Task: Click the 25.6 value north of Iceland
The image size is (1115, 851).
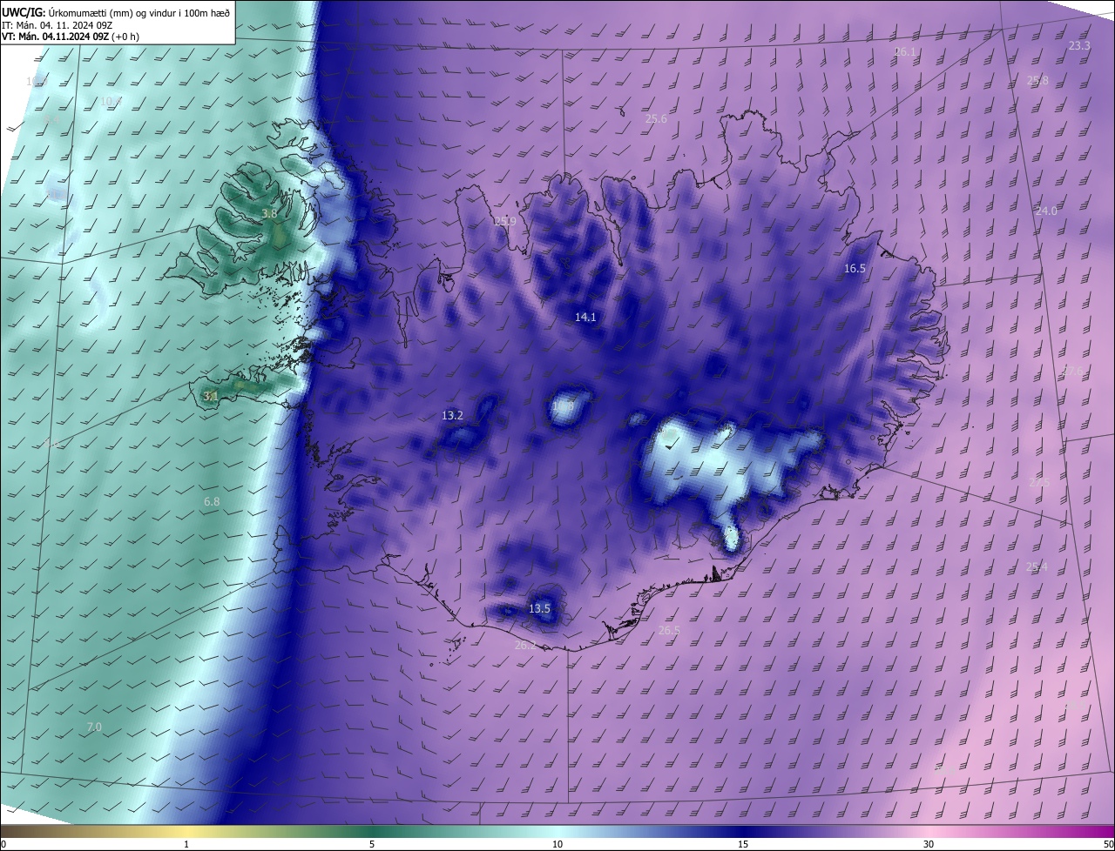Action: click(656, 119)
